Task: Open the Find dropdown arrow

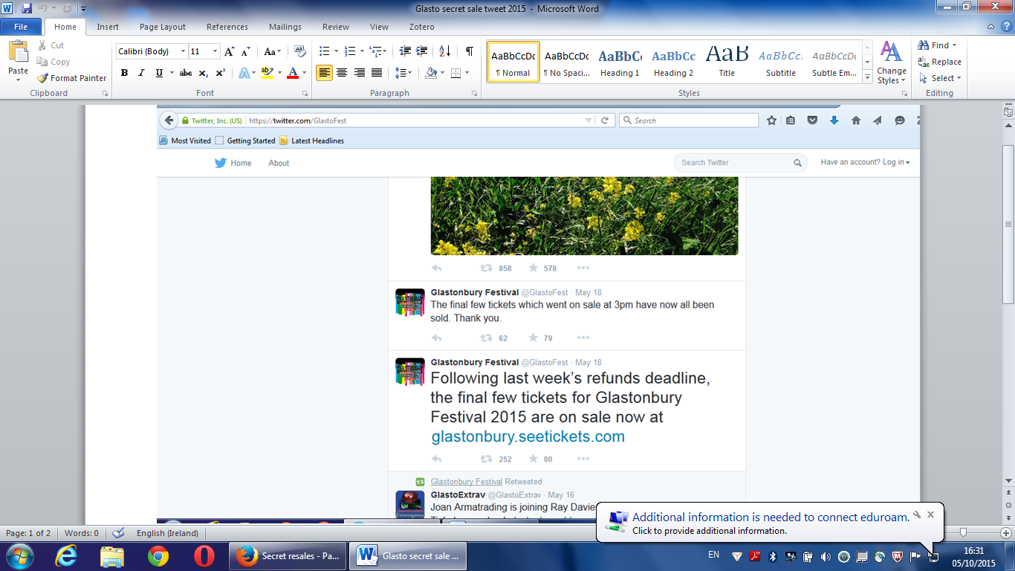Action: click(955, 45)
